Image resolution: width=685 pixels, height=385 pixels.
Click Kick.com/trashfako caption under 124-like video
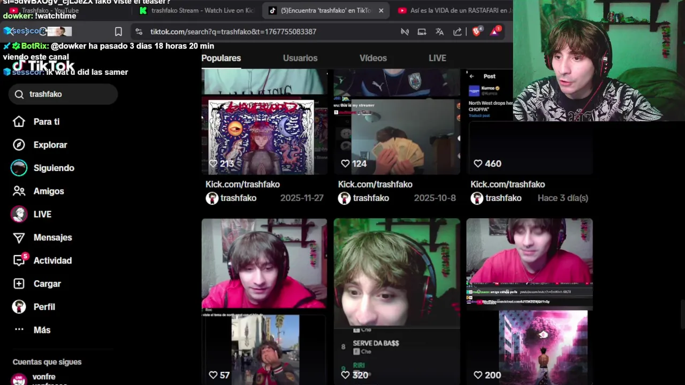(375, 184)
